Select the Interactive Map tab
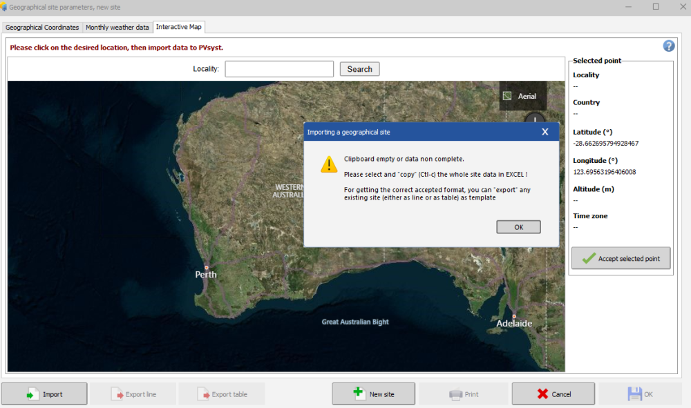Screen dimensions: 691x408 [179, 27]
